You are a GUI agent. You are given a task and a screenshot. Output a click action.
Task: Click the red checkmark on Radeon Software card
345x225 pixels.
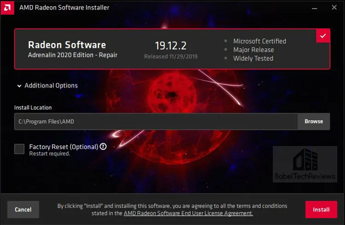[x=323, y=36]
